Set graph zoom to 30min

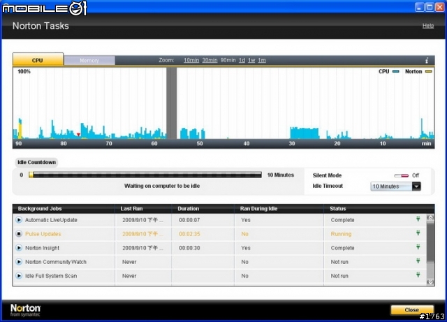pos(210,60)
